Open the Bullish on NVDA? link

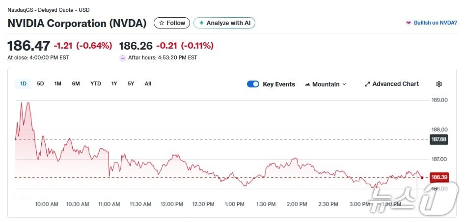[436, 23]
